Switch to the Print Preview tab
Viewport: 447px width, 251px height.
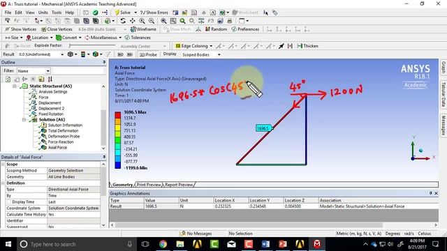coord(149,185)
